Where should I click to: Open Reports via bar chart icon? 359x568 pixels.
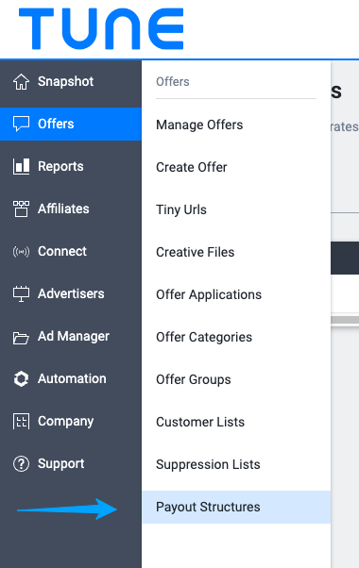coord(21,166)
